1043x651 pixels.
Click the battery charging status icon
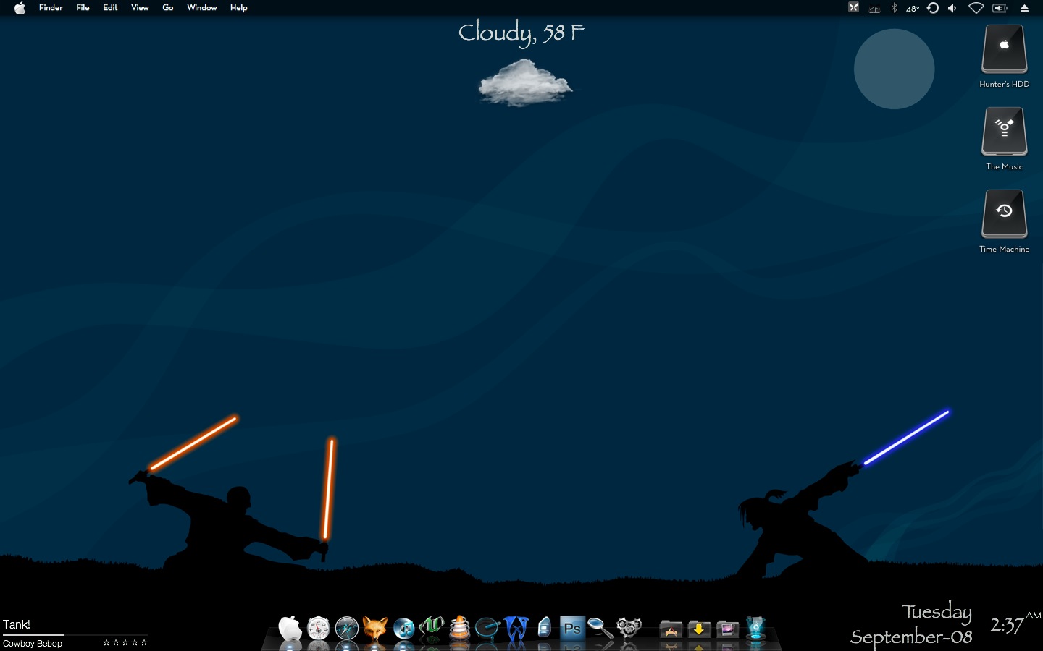point(1000,8)
